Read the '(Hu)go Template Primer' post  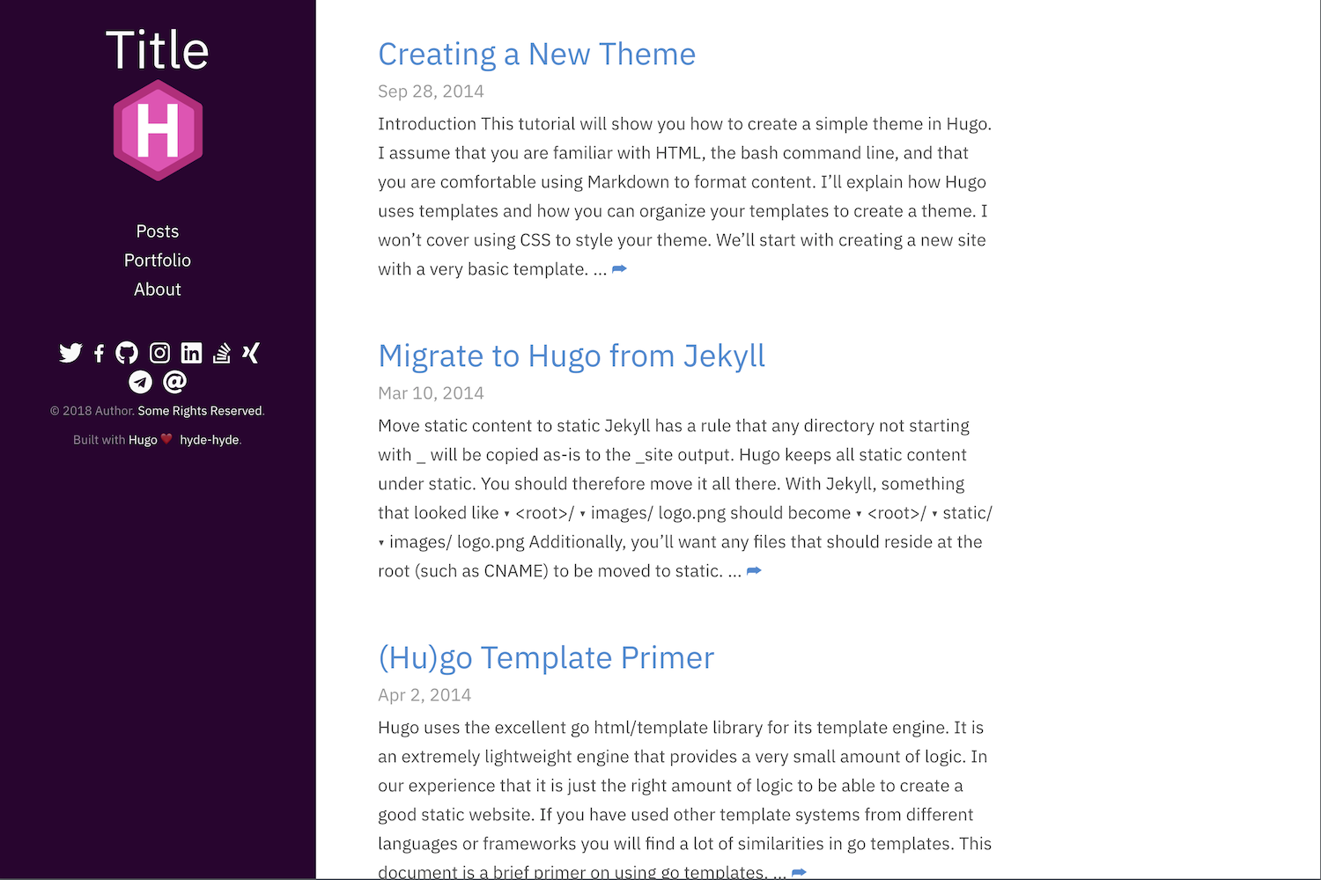tap(545, 658)
